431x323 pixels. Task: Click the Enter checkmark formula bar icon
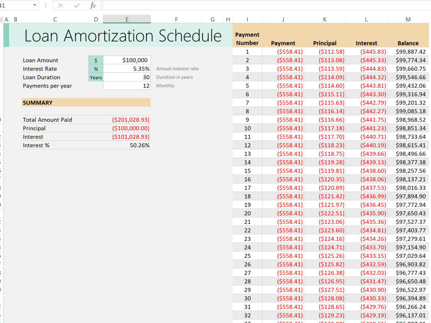coord(77,6)
